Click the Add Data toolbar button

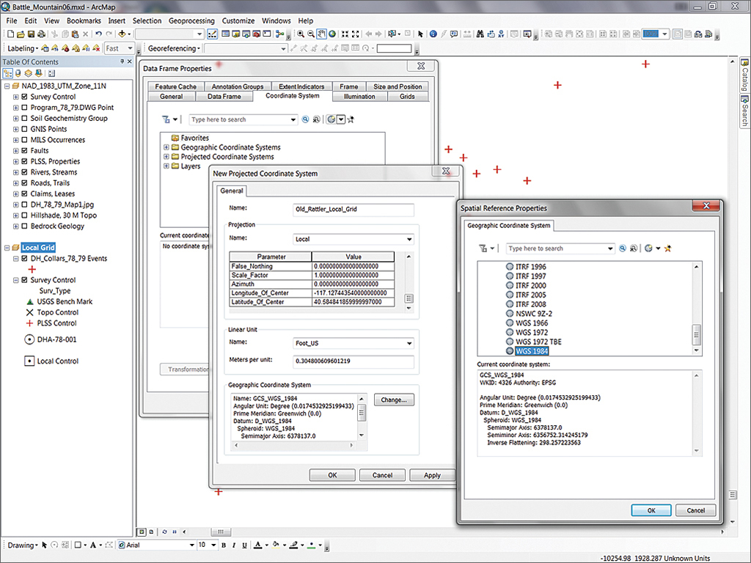click(x=122, y=34)
